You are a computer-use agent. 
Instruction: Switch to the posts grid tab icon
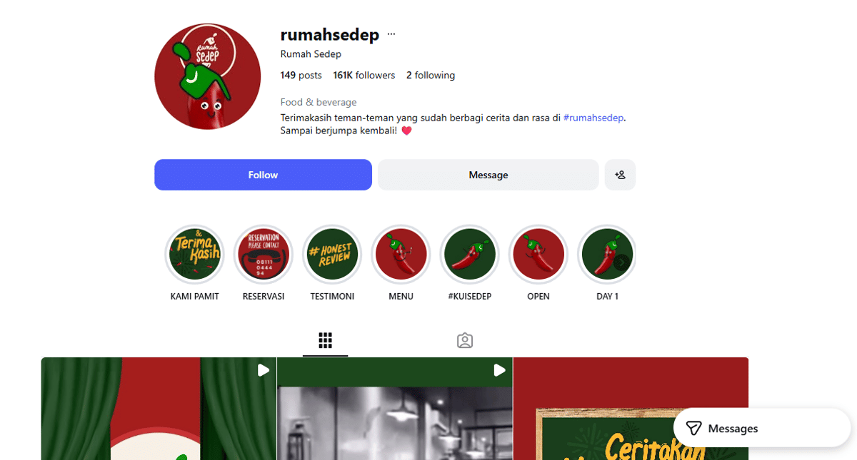coord(326,340)
